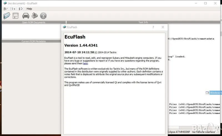The height and width of the screenshot is (136, 222).
Task: Click the car icon to read from ECU
Action: 26,16
